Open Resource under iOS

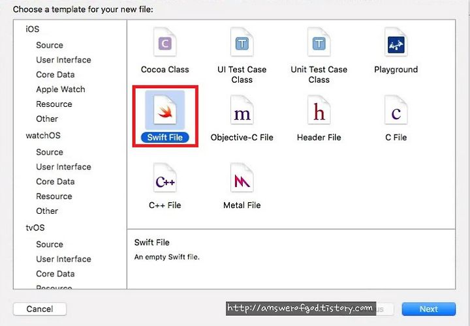point(54,104)
